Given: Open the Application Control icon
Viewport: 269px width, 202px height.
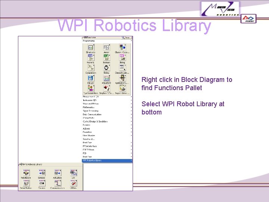Looking at the screenshot, I should (123, 78).
